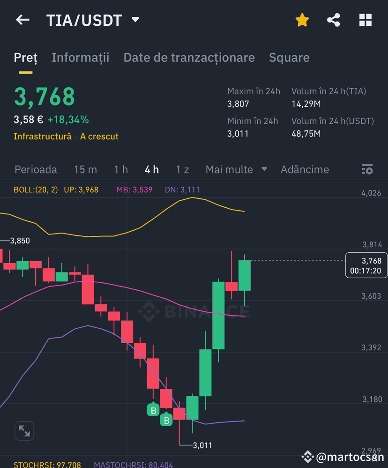This screenshot has width=388, height=468.
Task: Tap the 3,850 high price label
Action: (x=20, y=241)
